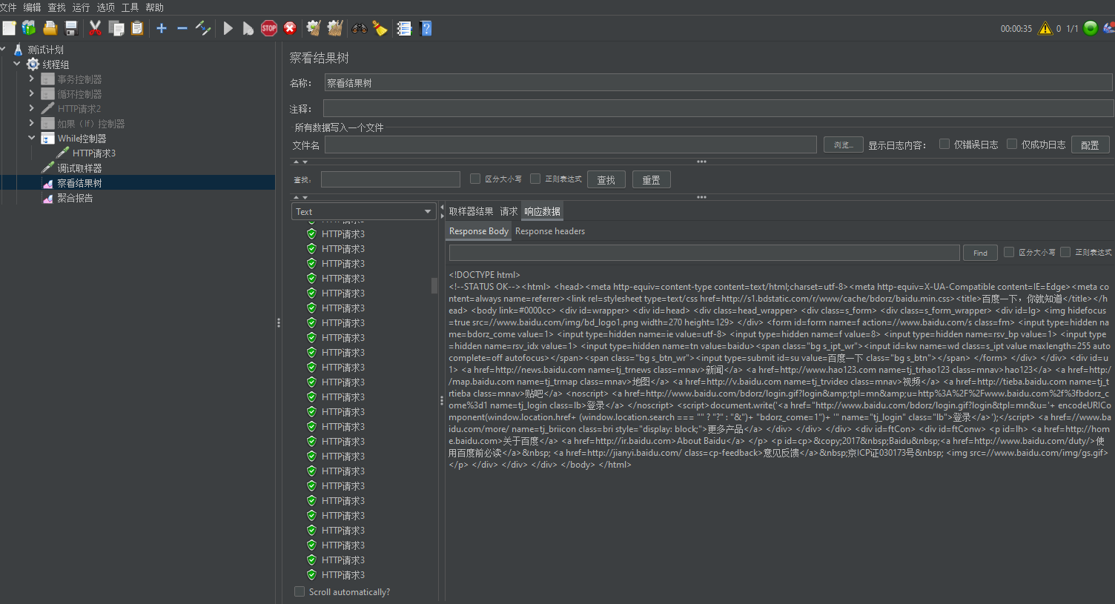Image resolution: width=1115 pixels, height=604 pixels.
Task: Click the green running status indicator
Action: [x=1091, y=28]
